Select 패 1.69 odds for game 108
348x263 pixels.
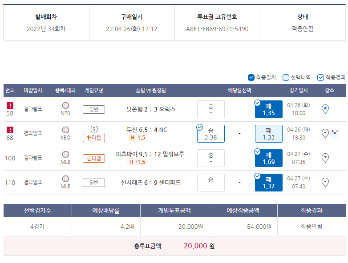(268, 158)
